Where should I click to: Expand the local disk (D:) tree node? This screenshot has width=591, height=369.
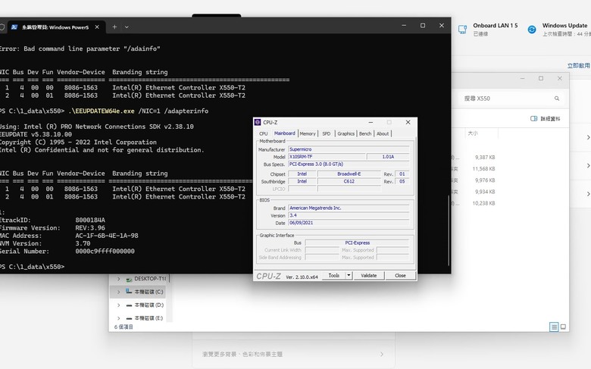point(119,305)
